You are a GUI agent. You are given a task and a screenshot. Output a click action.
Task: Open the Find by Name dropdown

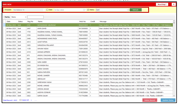[26, 17]
